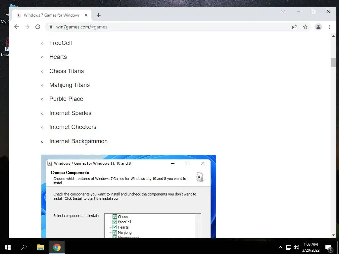Click the page scrollbar thumb

click(333, 63)
